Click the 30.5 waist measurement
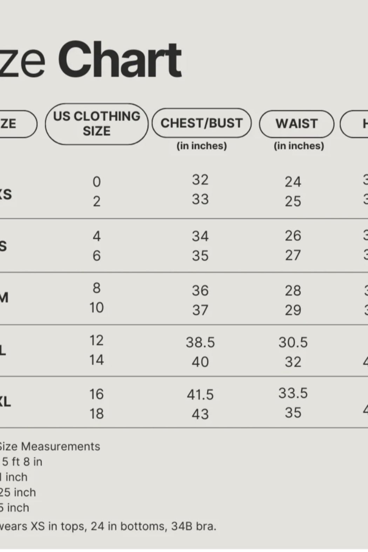 (293, 342)
